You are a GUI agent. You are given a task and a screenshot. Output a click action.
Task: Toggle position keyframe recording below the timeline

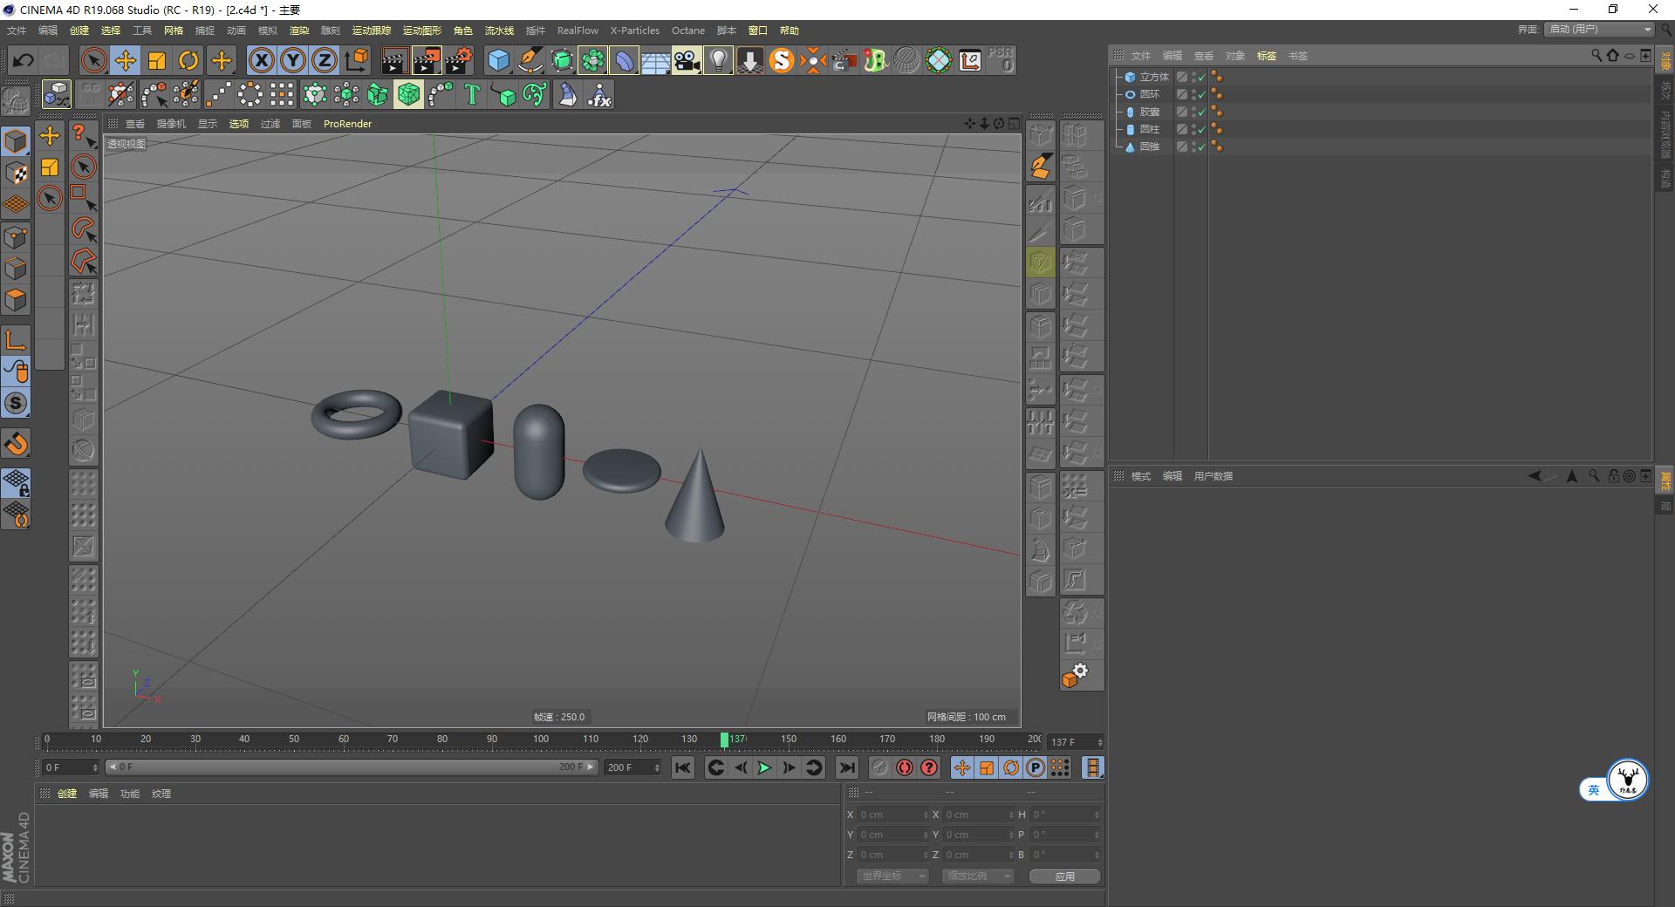[962, 768]
